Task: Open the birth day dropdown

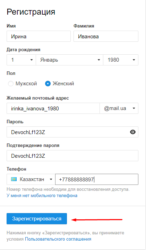Action: [x=21, y=60]
